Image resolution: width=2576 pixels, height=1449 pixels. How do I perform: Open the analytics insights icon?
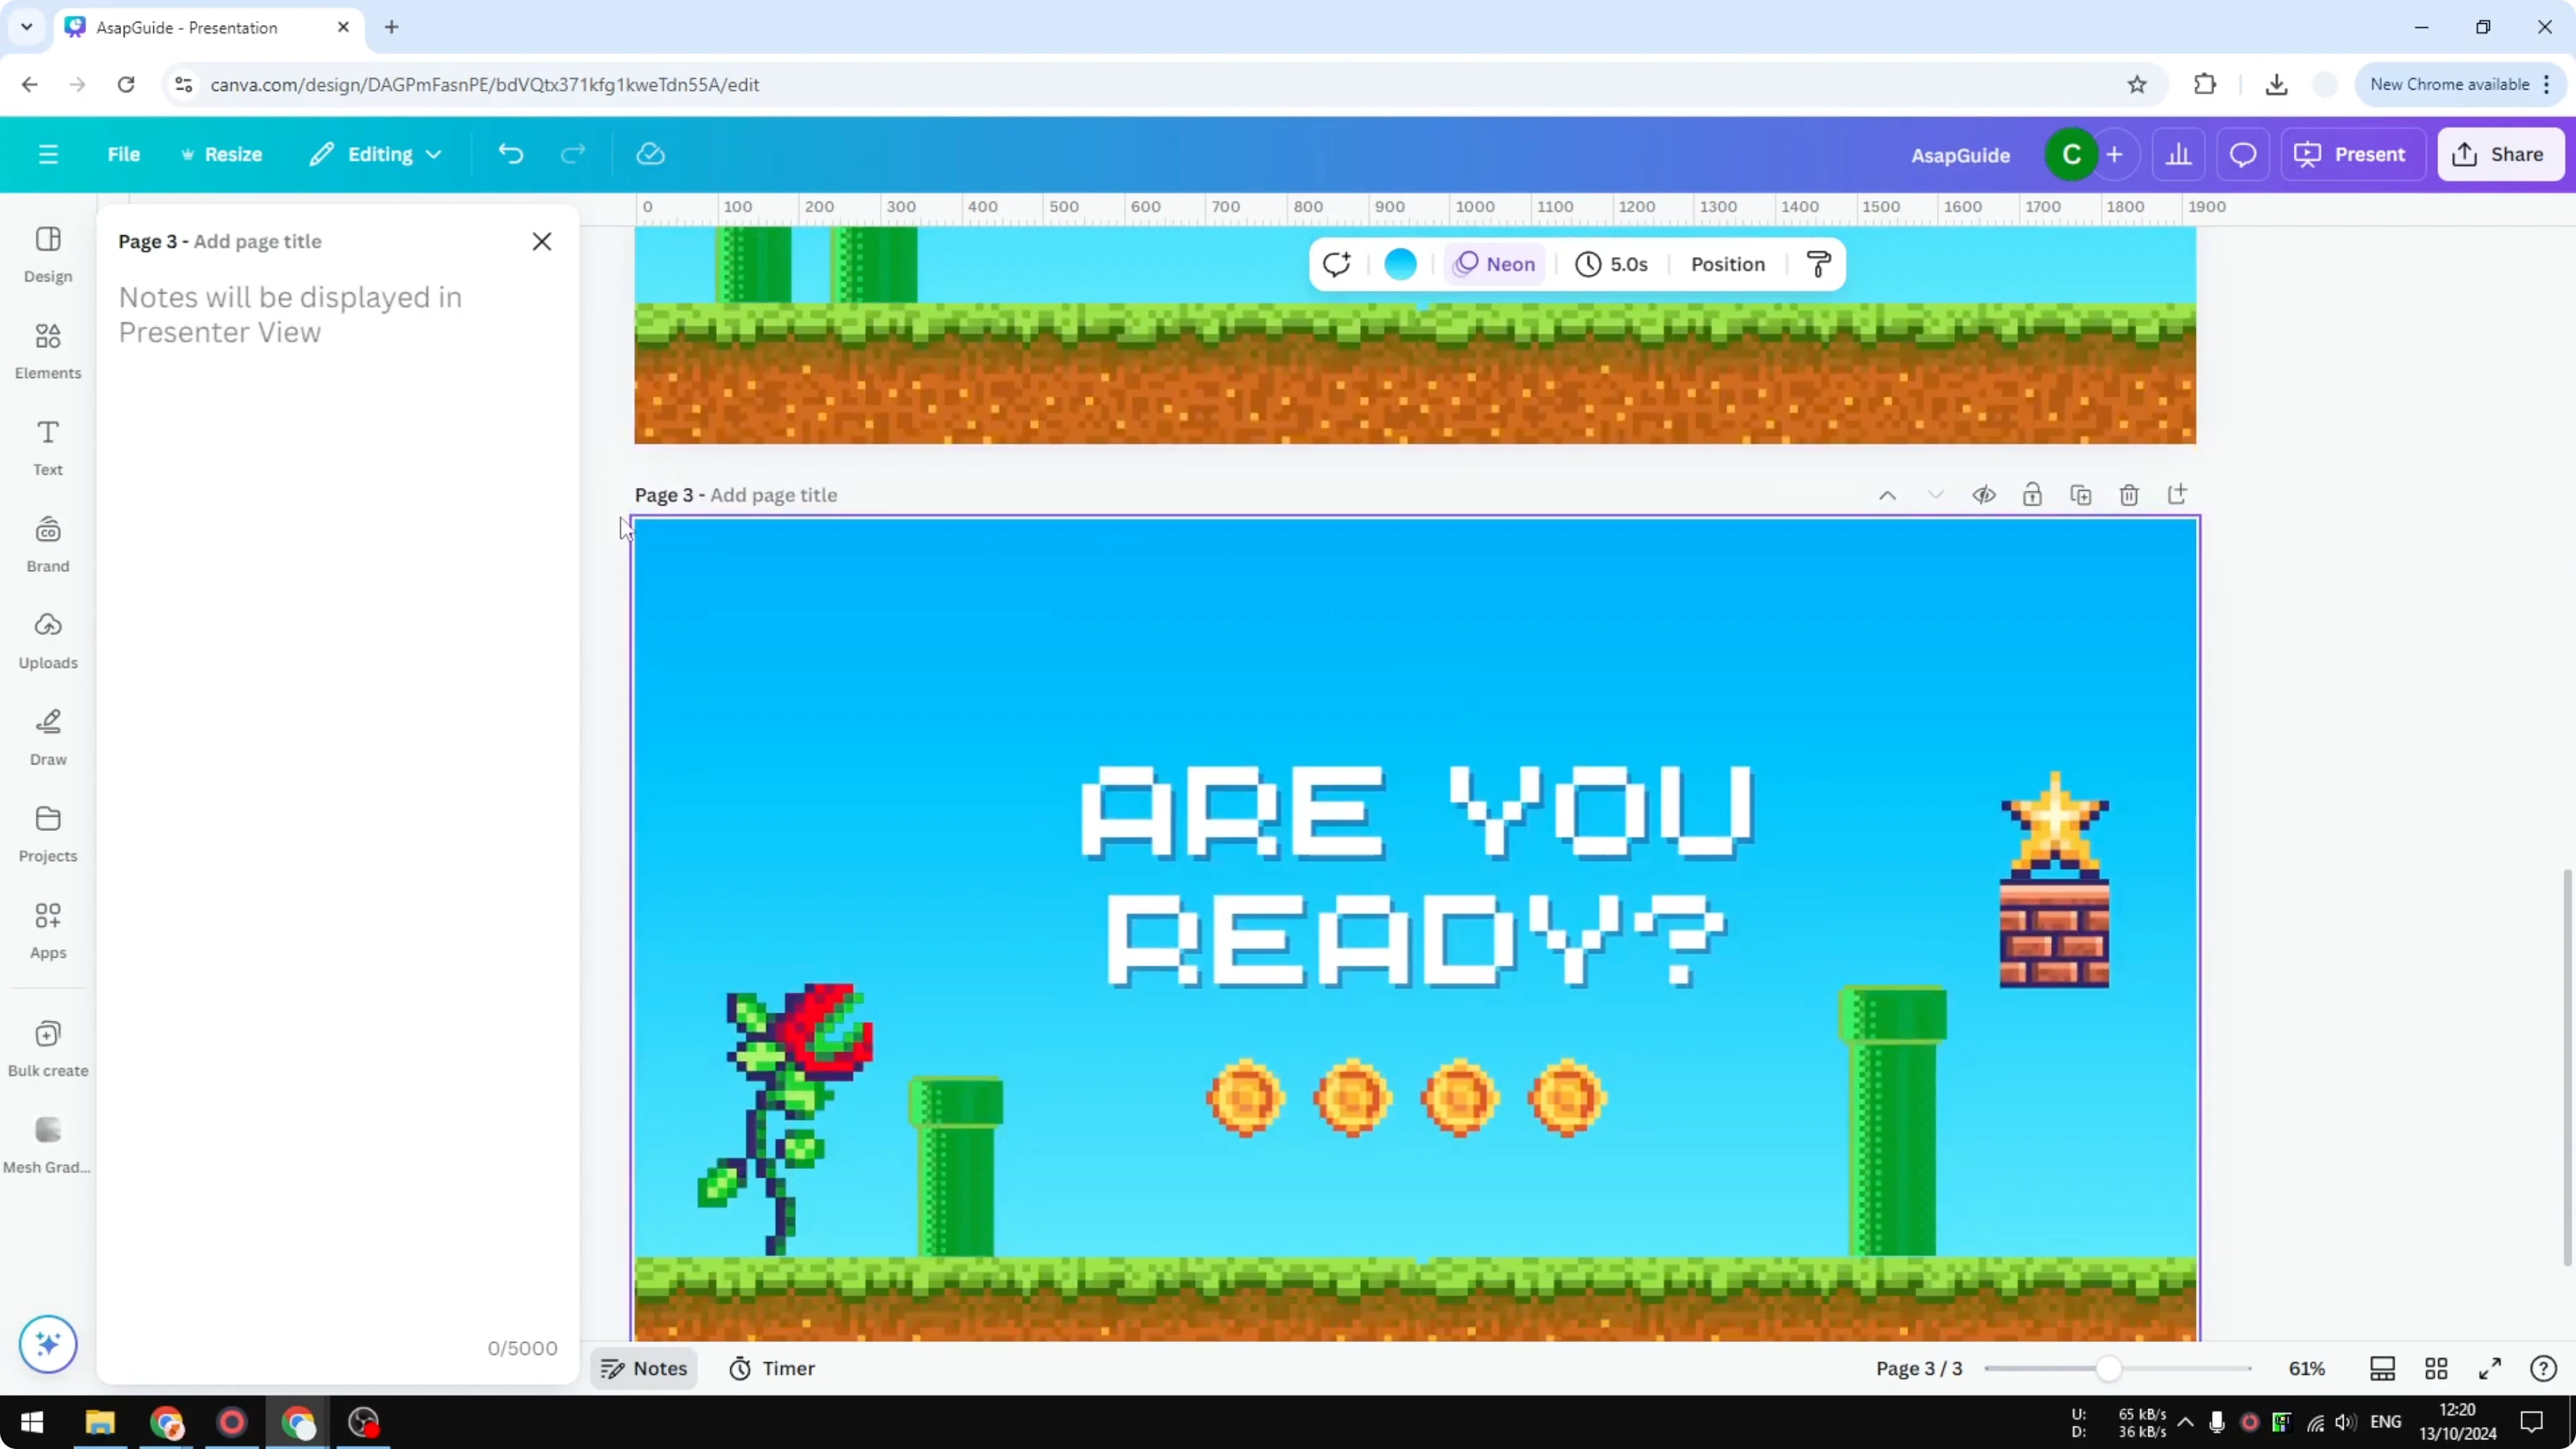click(x=2179, y=154)
